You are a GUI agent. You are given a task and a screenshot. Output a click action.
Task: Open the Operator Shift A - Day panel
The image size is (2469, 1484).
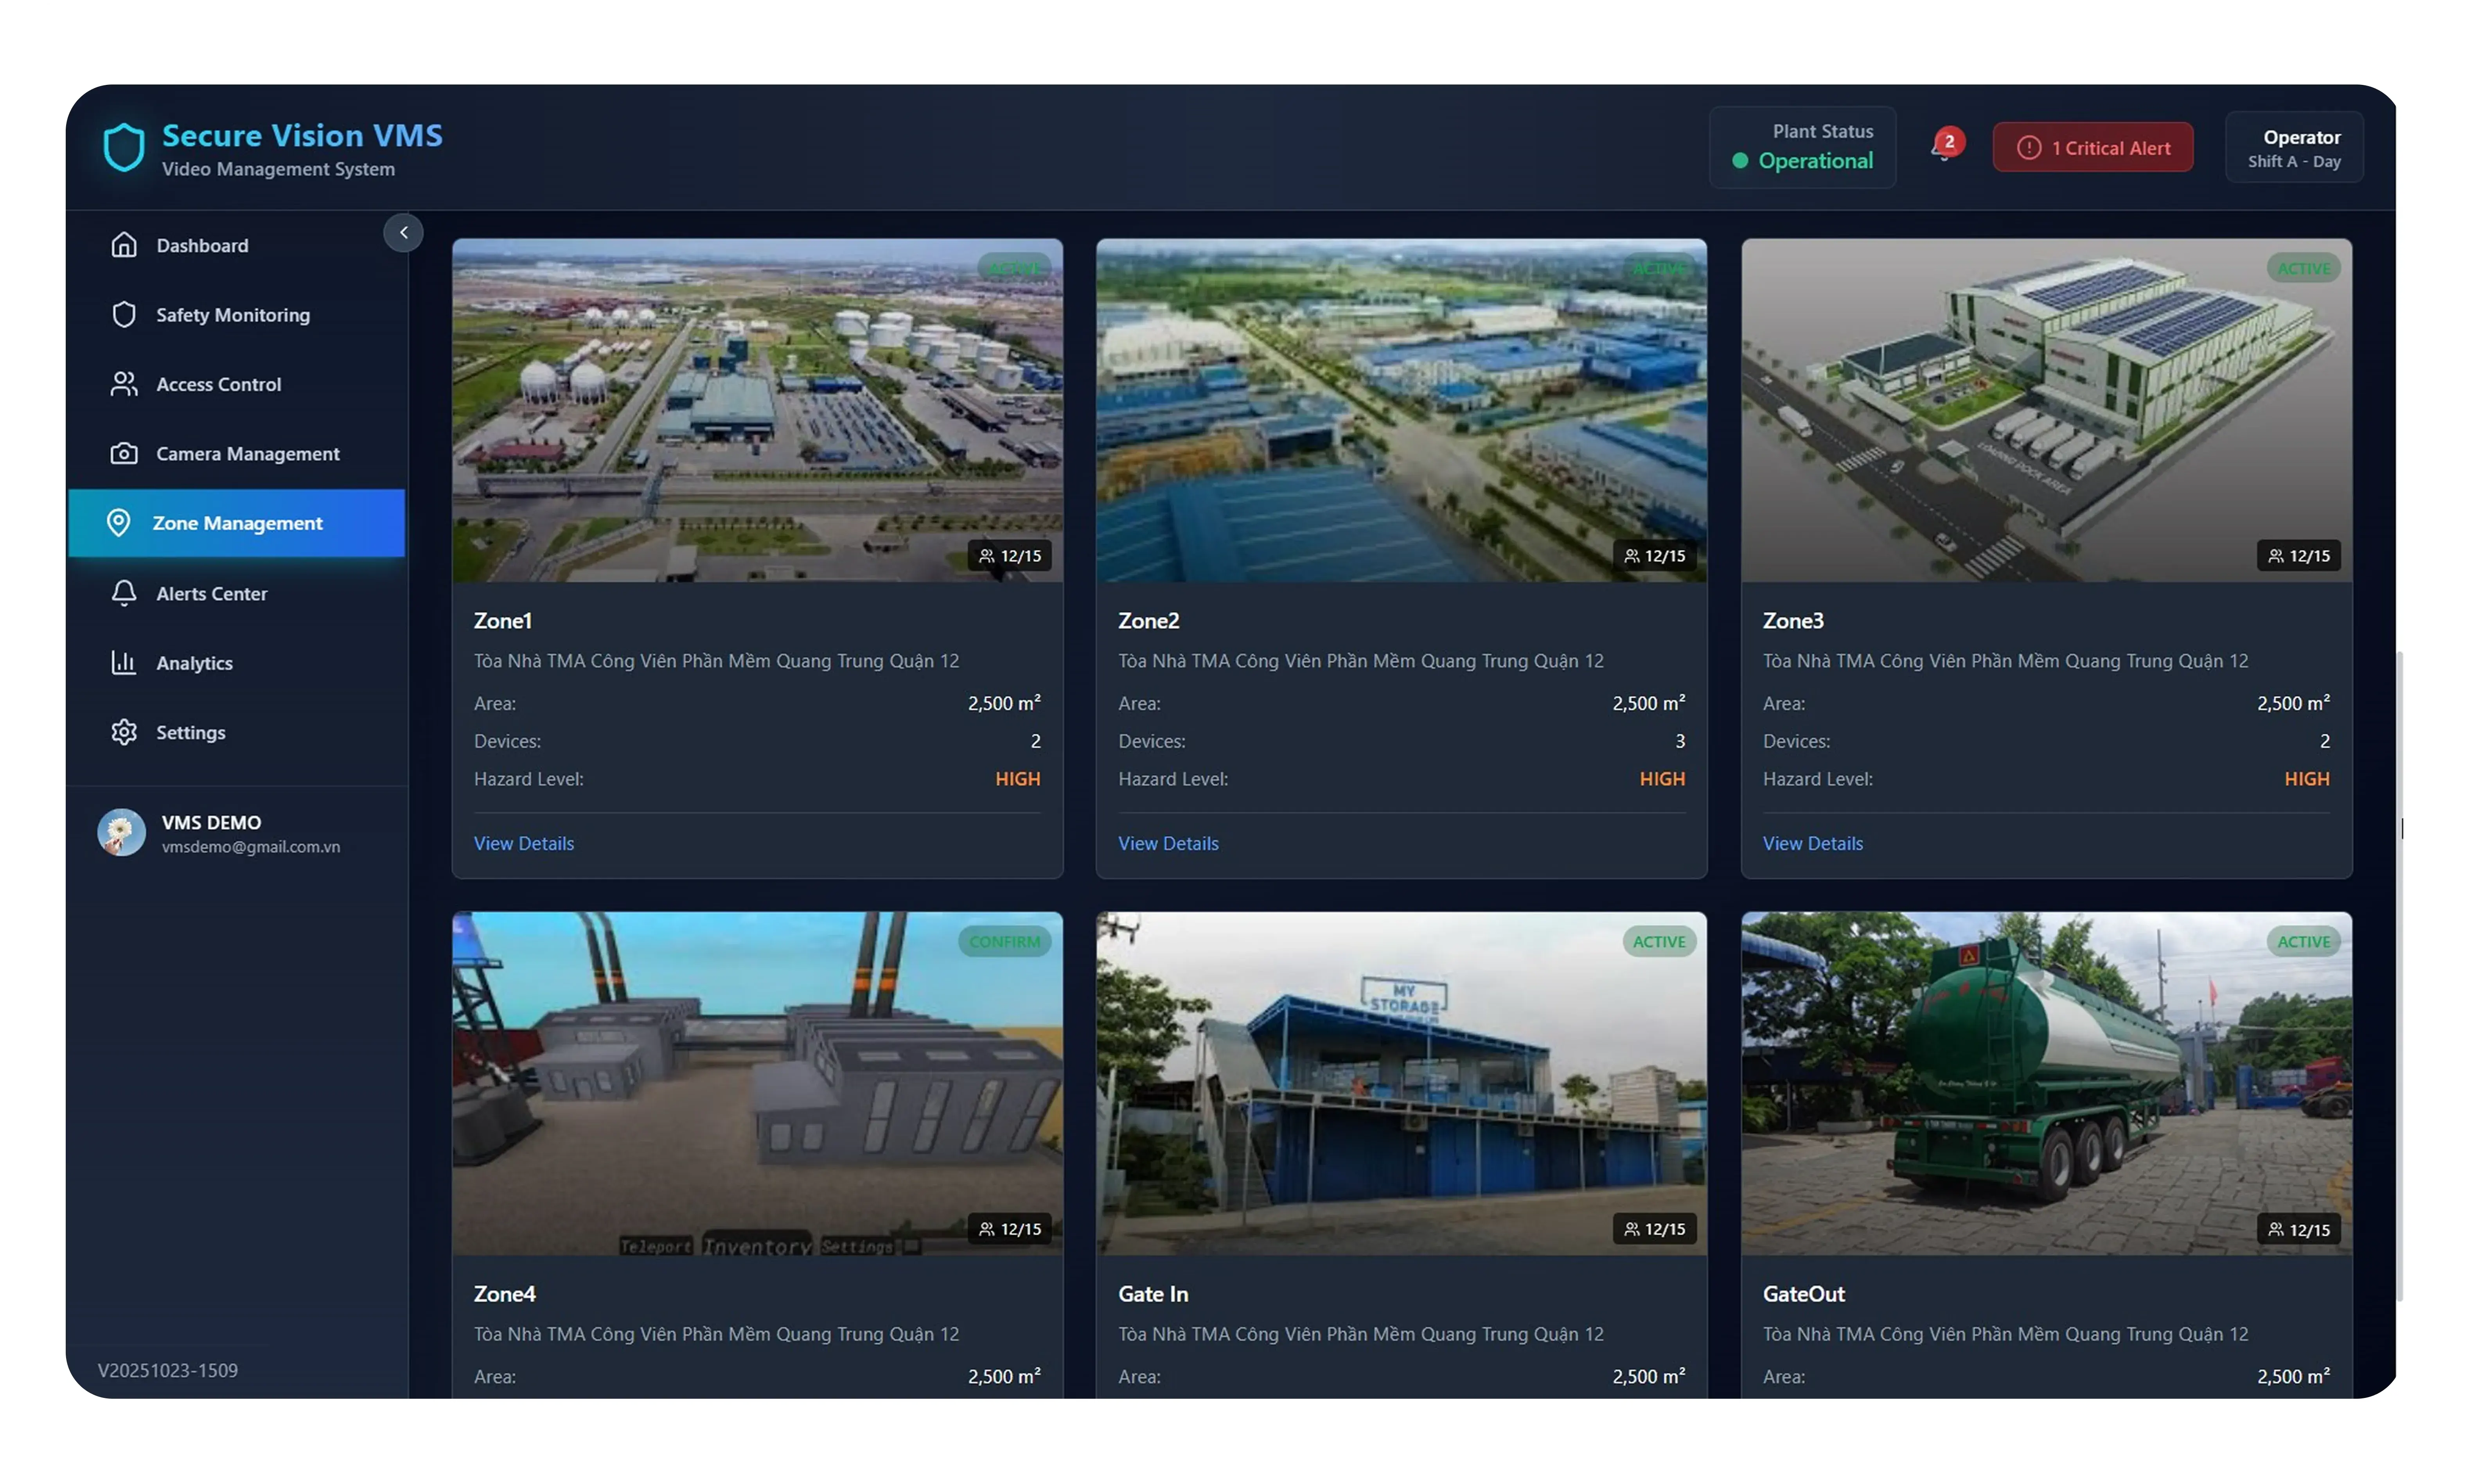[x=2294, y=147]
